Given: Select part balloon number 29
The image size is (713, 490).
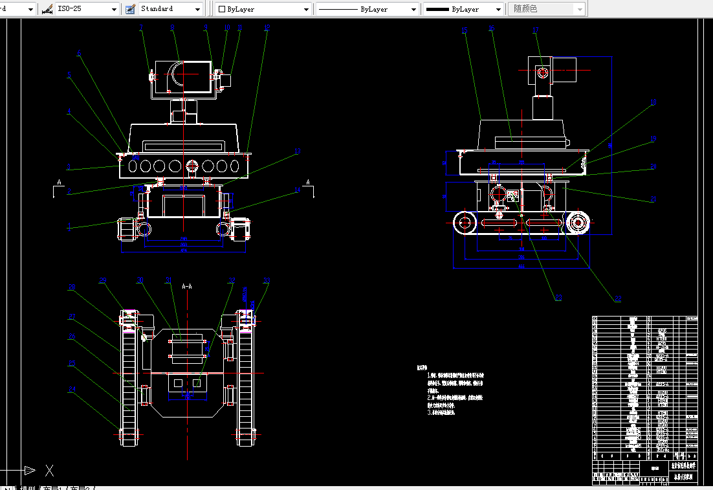Looking at the screenshot, I should pos(103,280).
